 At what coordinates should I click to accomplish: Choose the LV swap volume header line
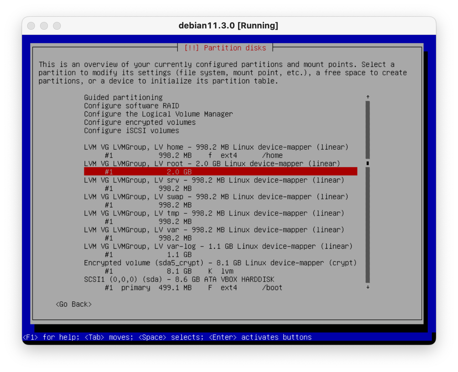216,197
